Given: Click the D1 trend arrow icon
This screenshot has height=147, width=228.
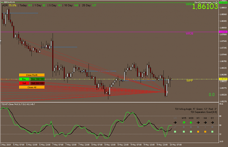Looking at the screenshot, I should click(x=212, y=123).
